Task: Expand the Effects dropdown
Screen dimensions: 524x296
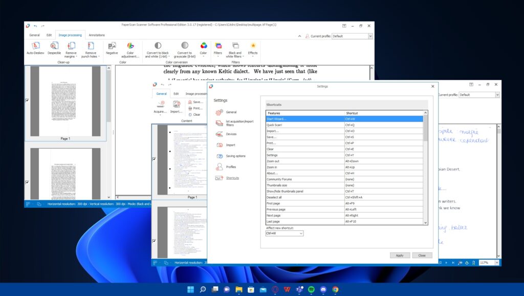Action: click(253, 56)
